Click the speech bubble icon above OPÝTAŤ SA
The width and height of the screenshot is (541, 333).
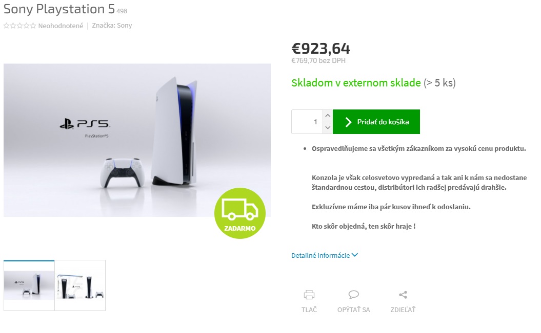pos(354,295)
